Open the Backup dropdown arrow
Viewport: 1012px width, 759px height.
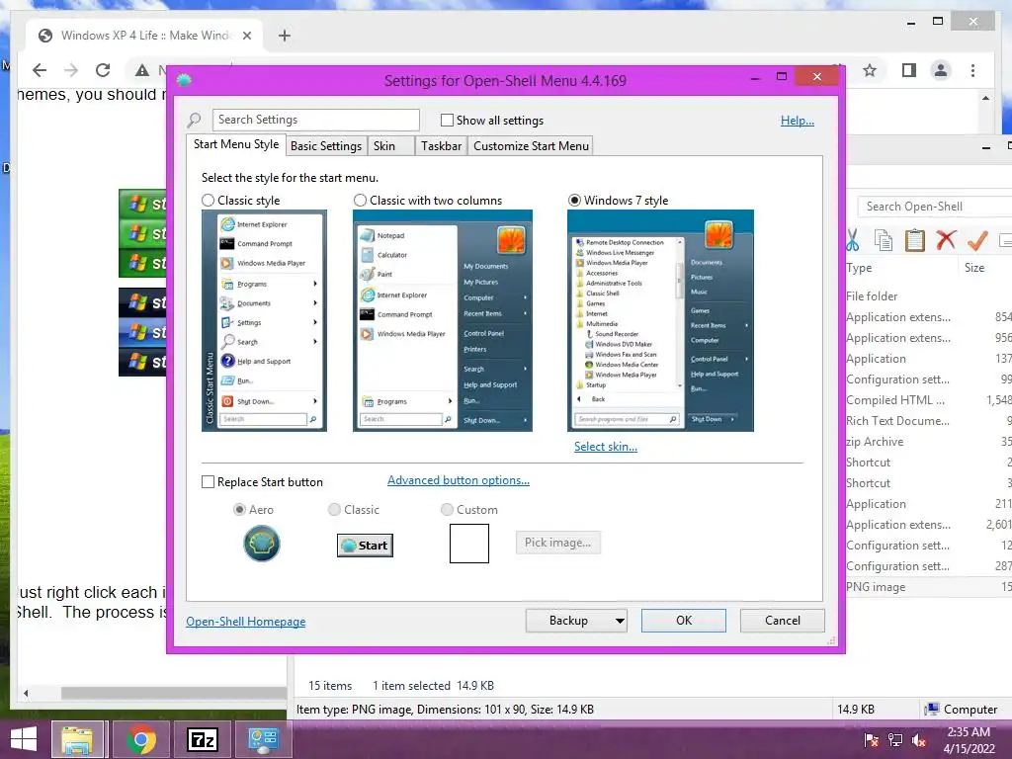coord(620,621)
